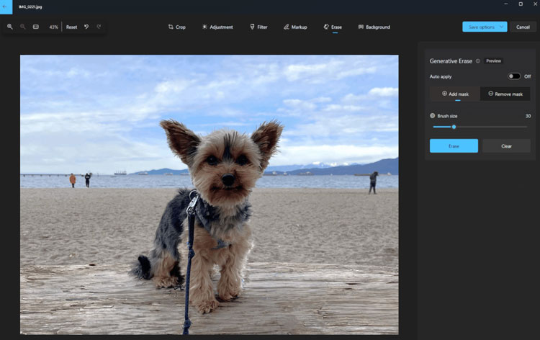This screenshot has width=540, height=340.
Task: Click the zoom out magnifier icon
Action: [23, 27]
